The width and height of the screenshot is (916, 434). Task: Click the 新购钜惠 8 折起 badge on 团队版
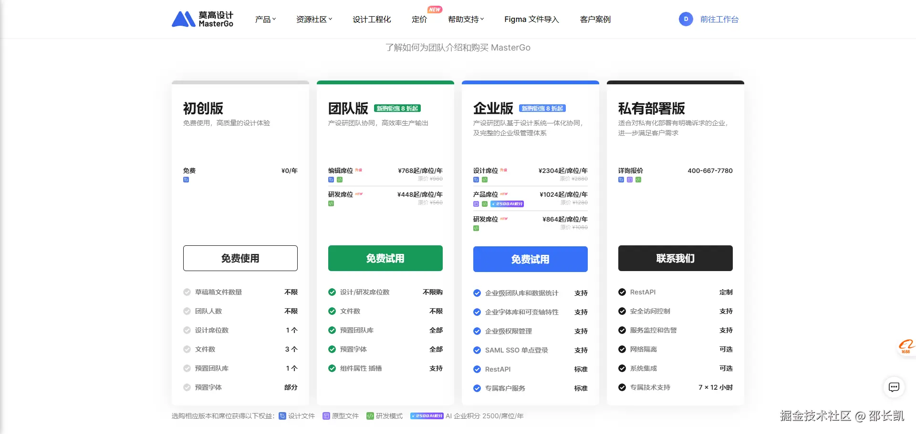click(x=397, y=109)
